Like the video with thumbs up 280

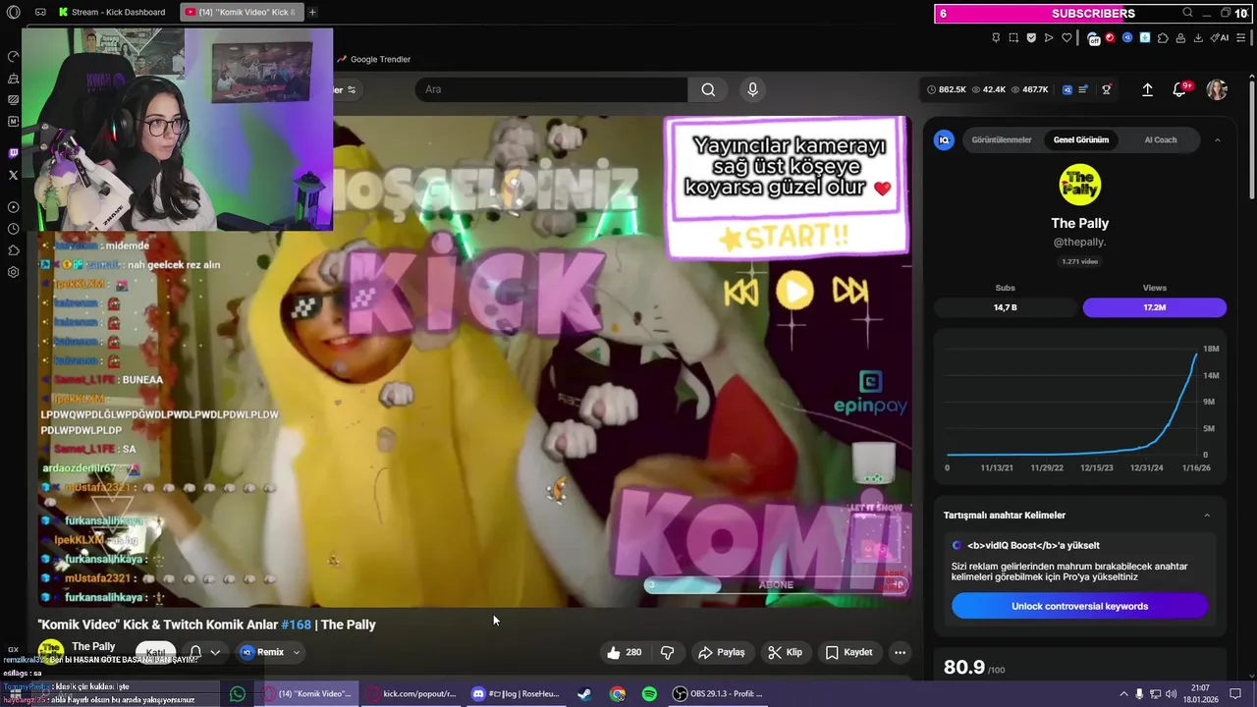tap(625, 652)
